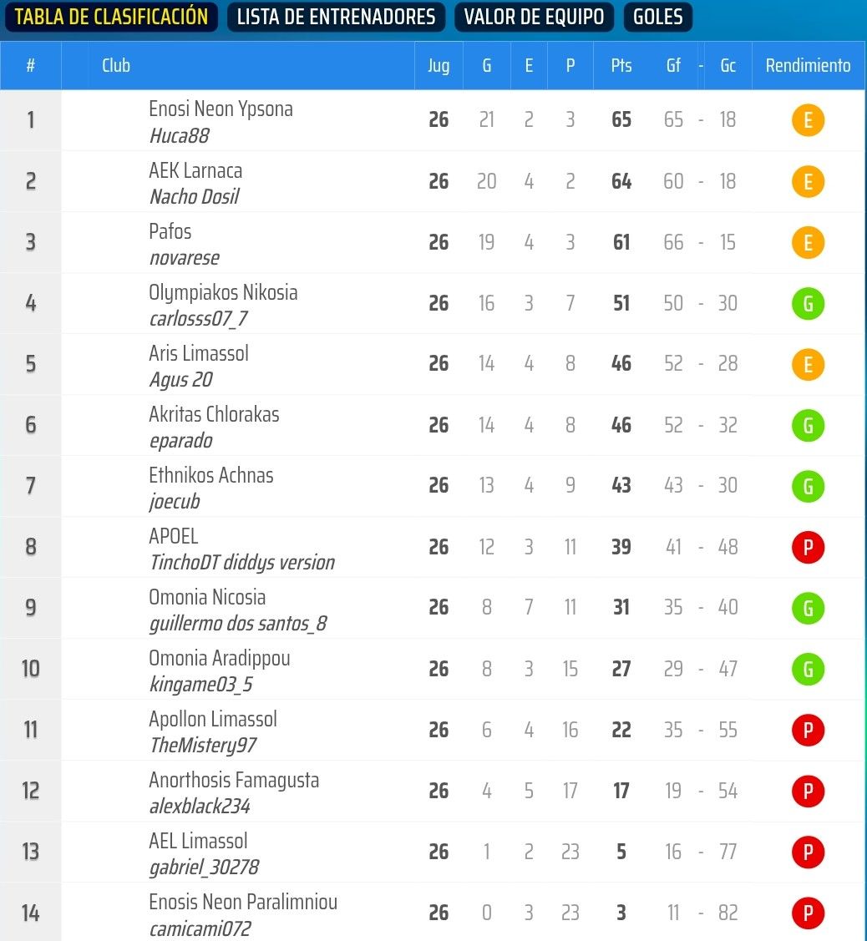This screenshot has width=867, height=941.
Task: Click the orange E badge for Aris Limassol
Action: click(x=808, y=365)
